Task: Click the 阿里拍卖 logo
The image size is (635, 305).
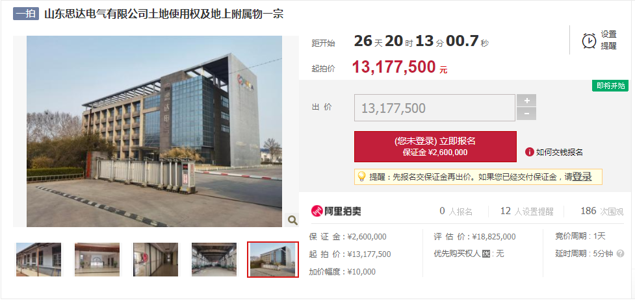Action: coord(336,211)
